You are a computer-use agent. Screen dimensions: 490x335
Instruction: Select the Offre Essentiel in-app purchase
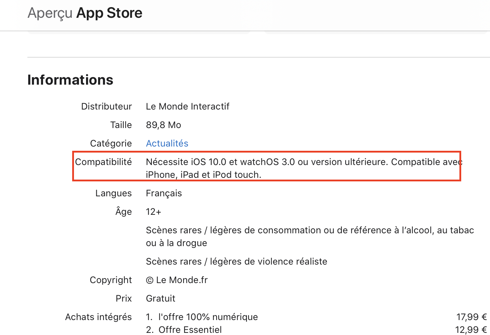(190, 330)
